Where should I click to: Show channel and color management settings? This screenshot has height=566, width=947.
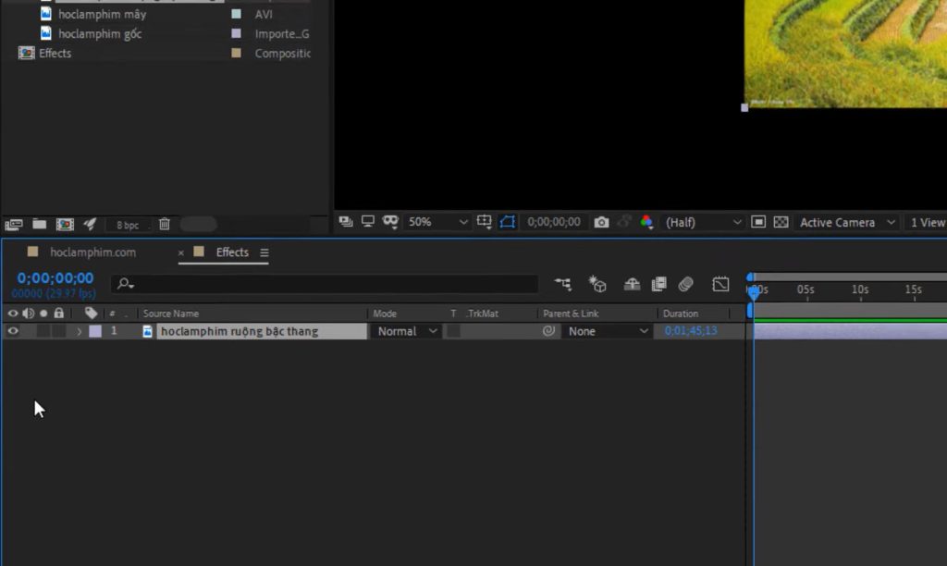click(648, 222)
